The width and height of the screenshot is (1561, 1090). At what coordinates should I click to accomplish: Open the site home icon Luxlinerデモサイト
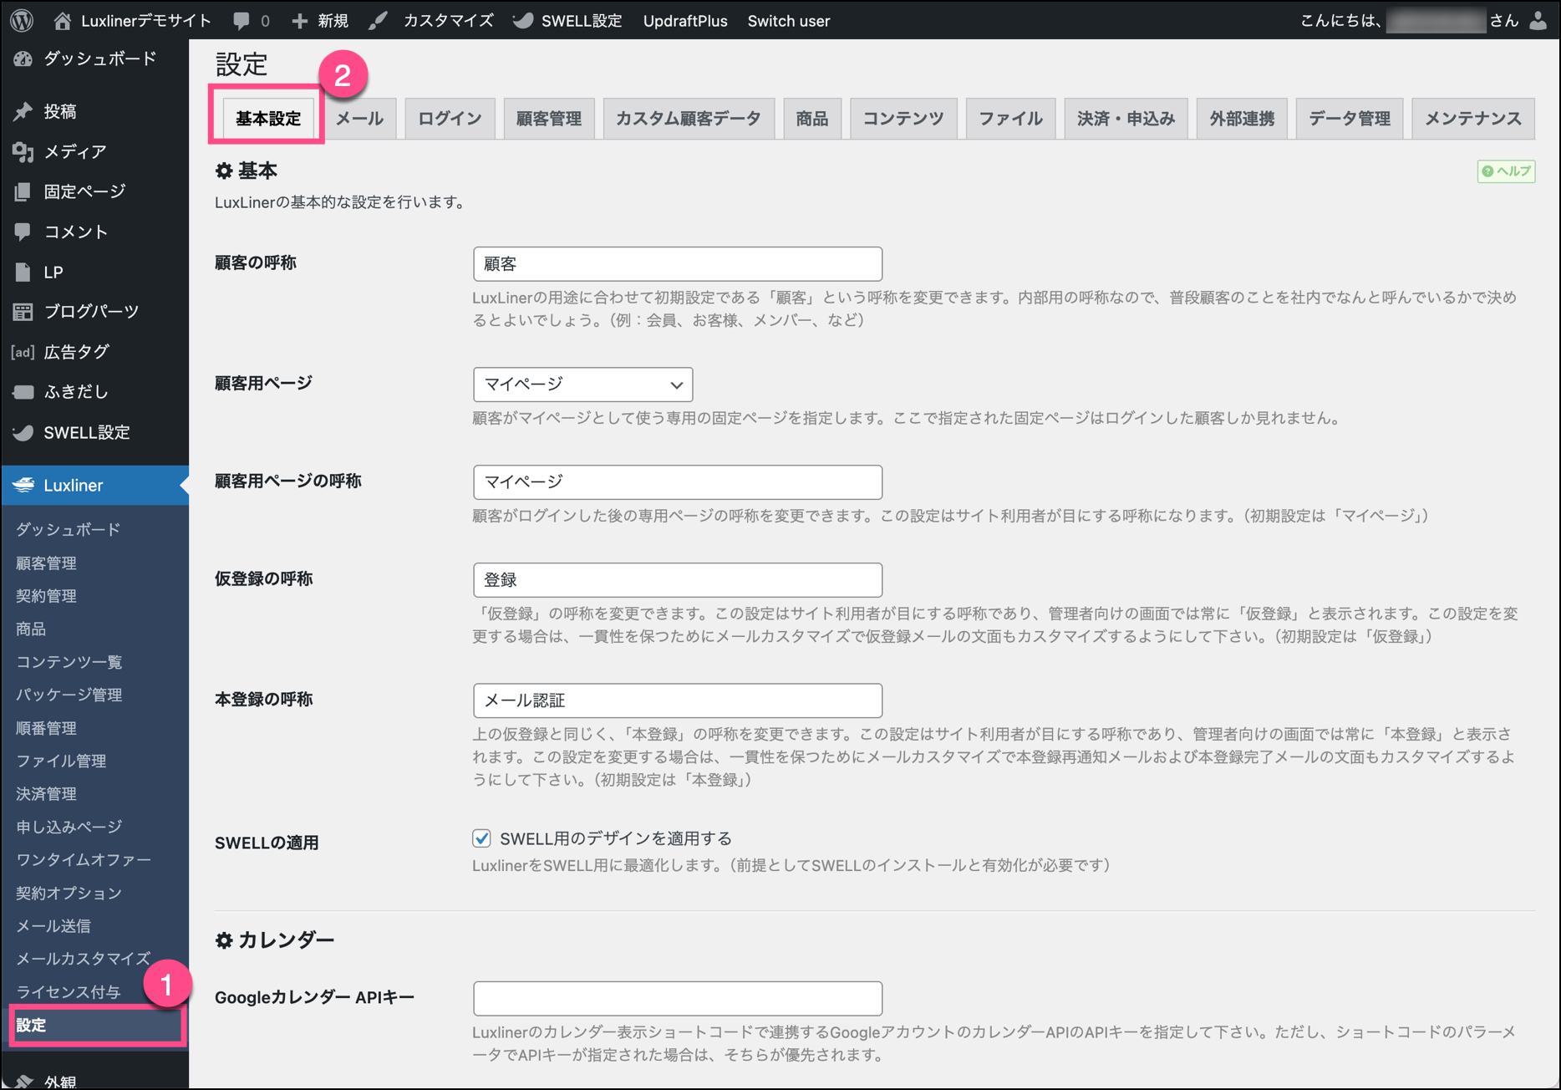(x=63, y=21)
